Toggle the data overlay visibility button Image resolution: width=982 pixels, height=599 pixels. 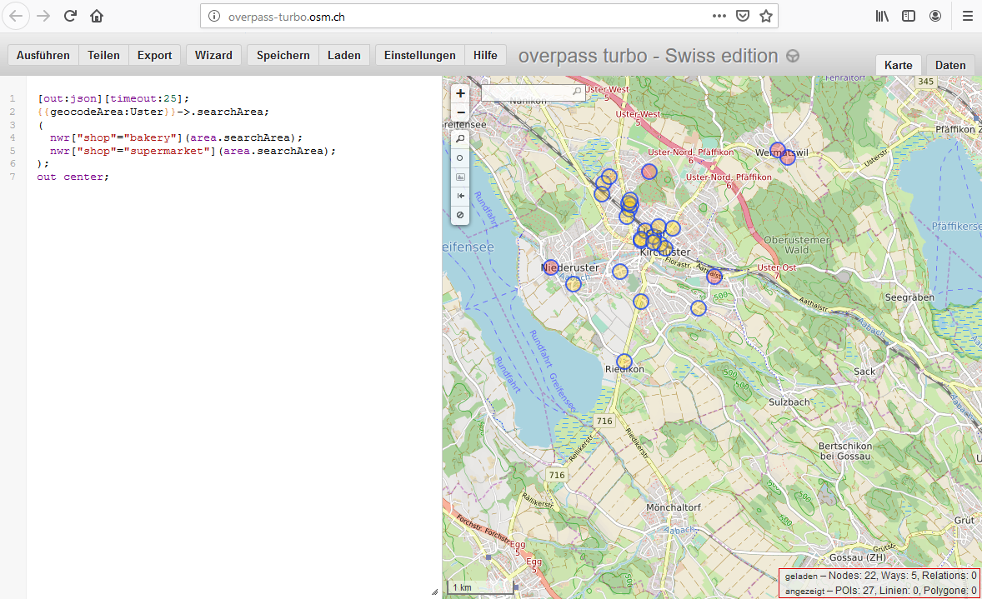(460, 215)
